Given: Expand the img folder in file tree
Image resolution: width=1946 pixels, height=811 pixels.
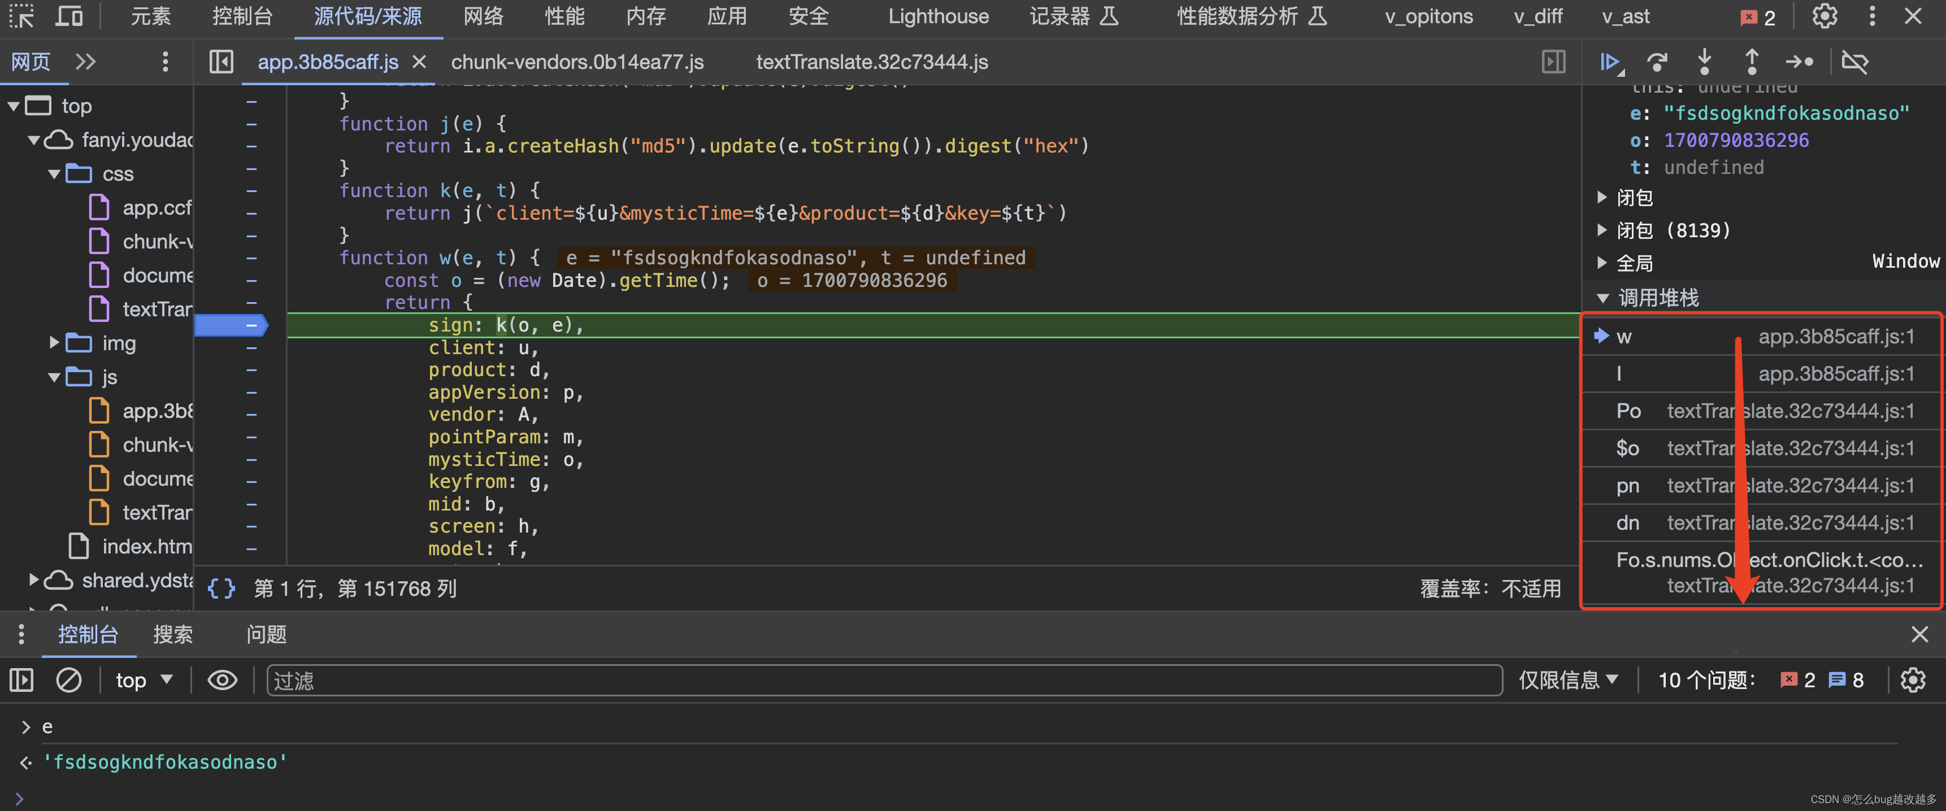Looking at the screenshot, I should coord(54,343).
